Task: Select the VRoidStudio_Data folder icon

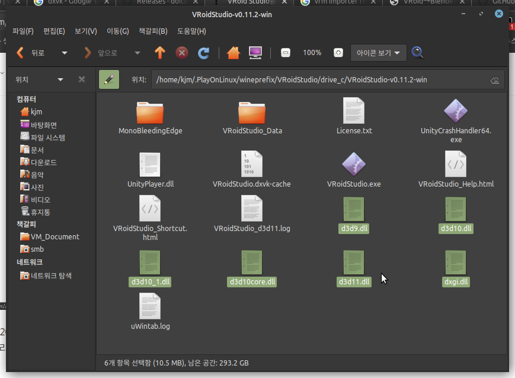Action: click(252, 113)
